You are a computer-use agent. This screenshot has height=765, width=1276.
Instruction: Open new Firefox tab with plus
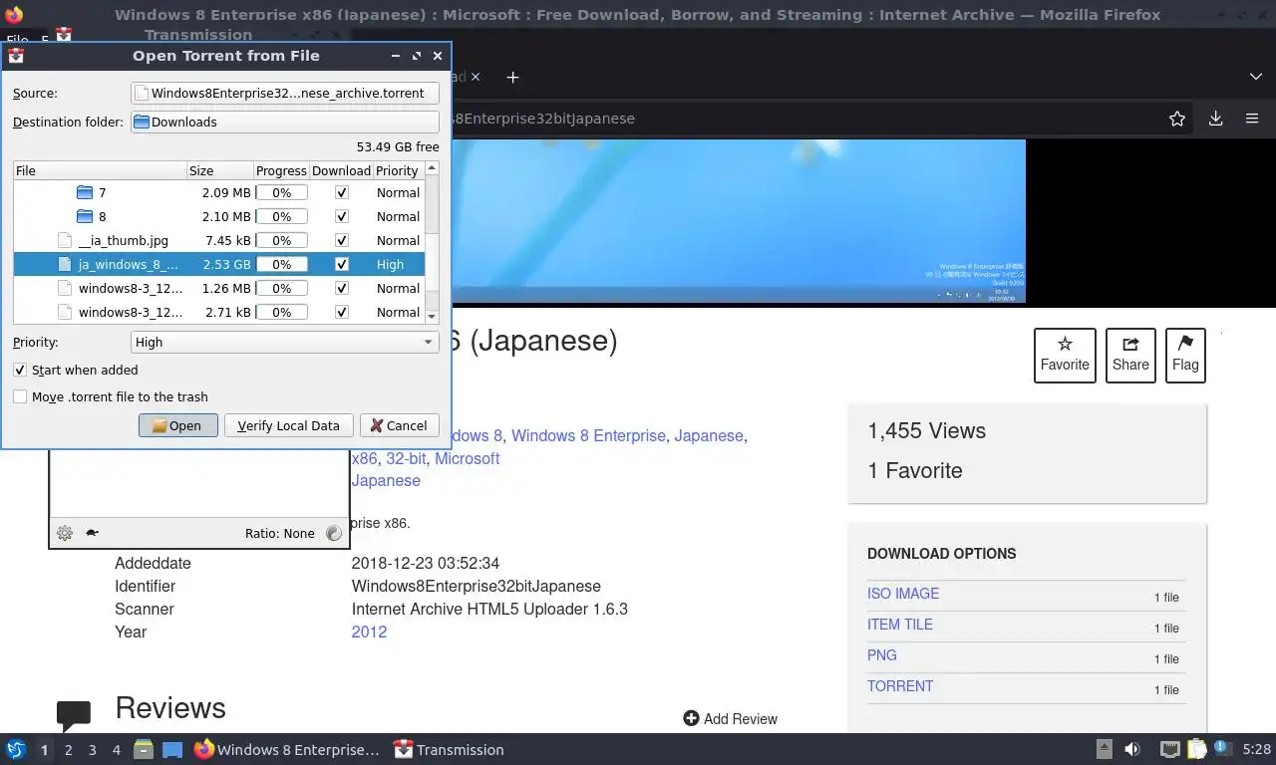tap(512, 77)
